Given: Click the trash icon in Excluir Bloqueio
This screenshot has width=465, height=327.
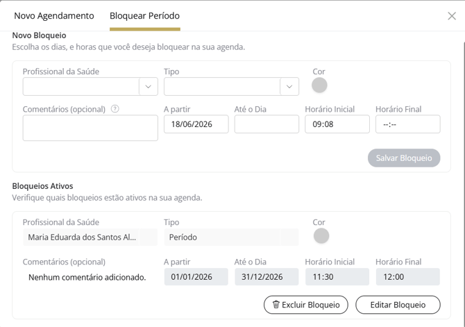Looking at the screenshot, I should 276,305.
